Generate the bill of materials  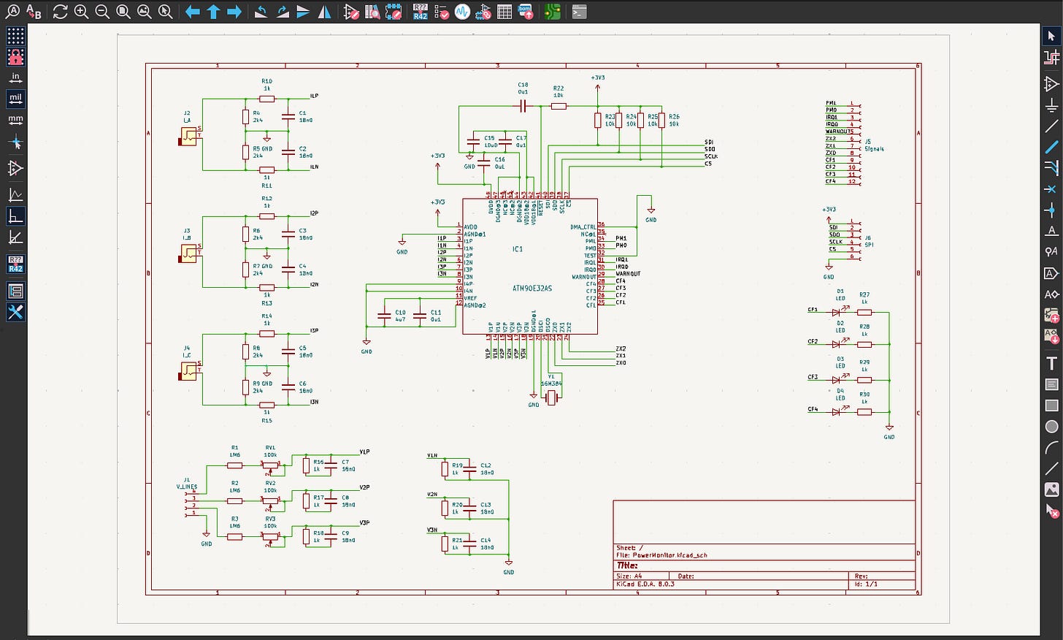[526, 12]
